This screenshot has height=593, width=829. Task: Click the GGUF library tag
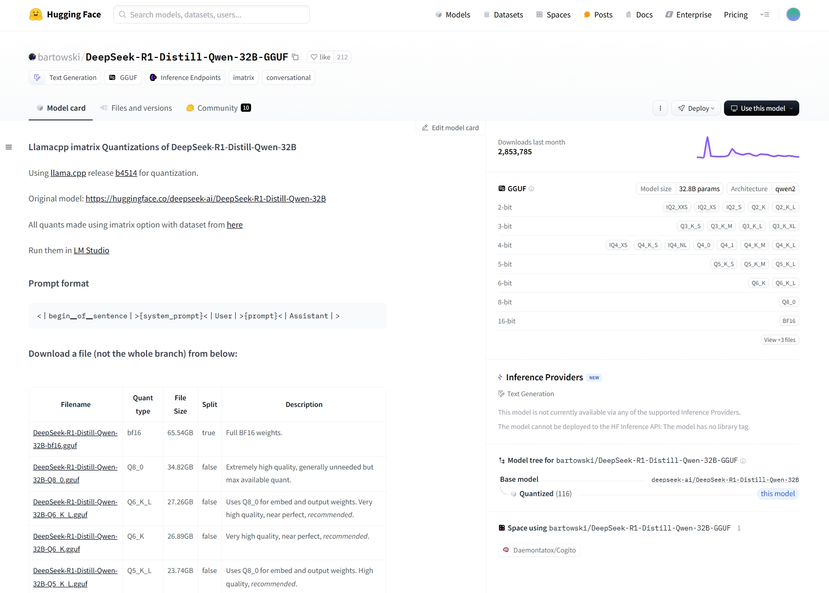123,77
